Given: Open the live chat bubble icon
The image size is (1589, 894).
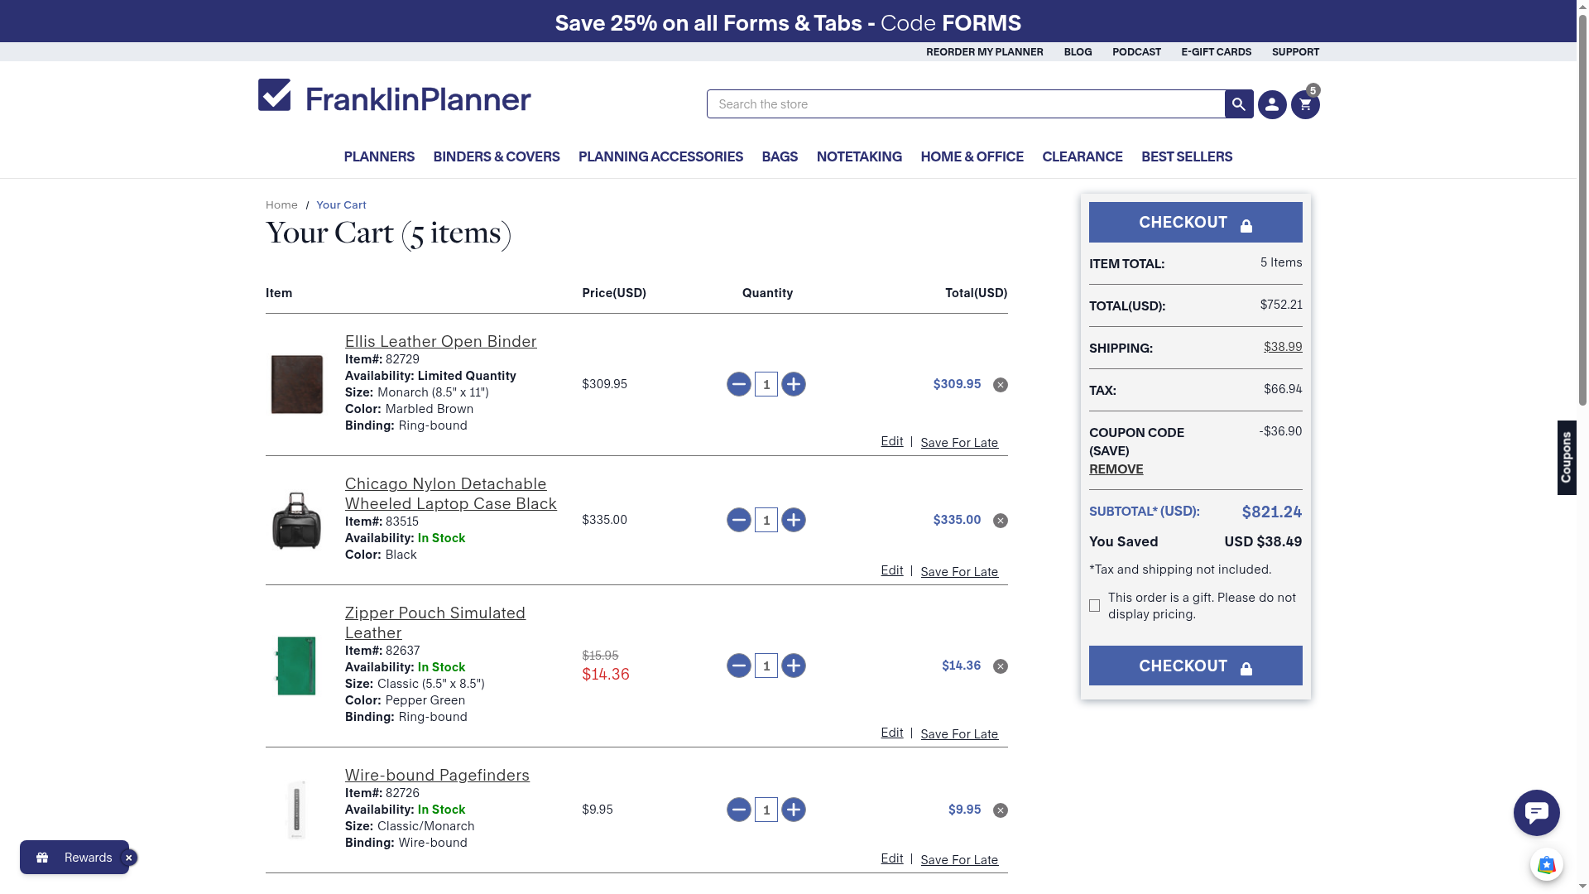Looking at the screenshot, I should point(1536,813).
